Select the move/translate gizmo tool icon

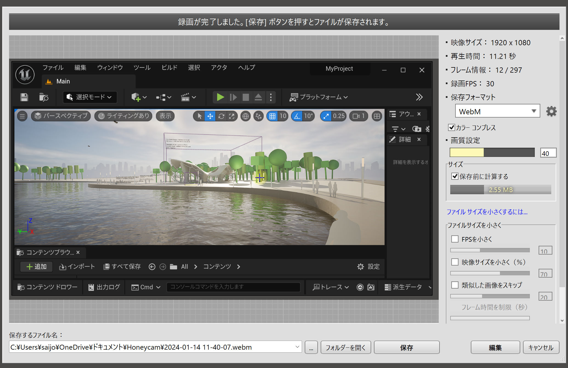pos(210,116)
